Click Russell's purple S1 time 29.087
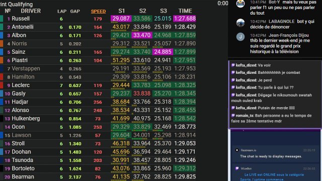 coord(121,19)
